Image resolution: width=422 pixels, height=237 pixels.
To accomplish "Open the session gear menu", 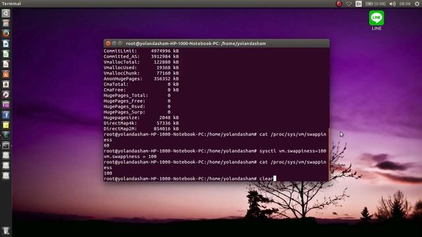I will [417, 4].
